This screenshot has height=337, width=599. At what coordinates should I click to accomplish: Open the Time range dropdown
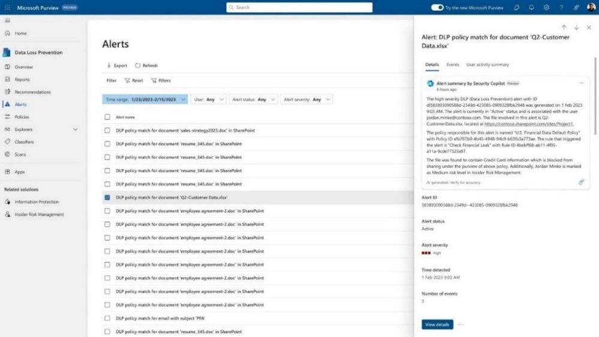pyautogui.click(x=145, y=100)
